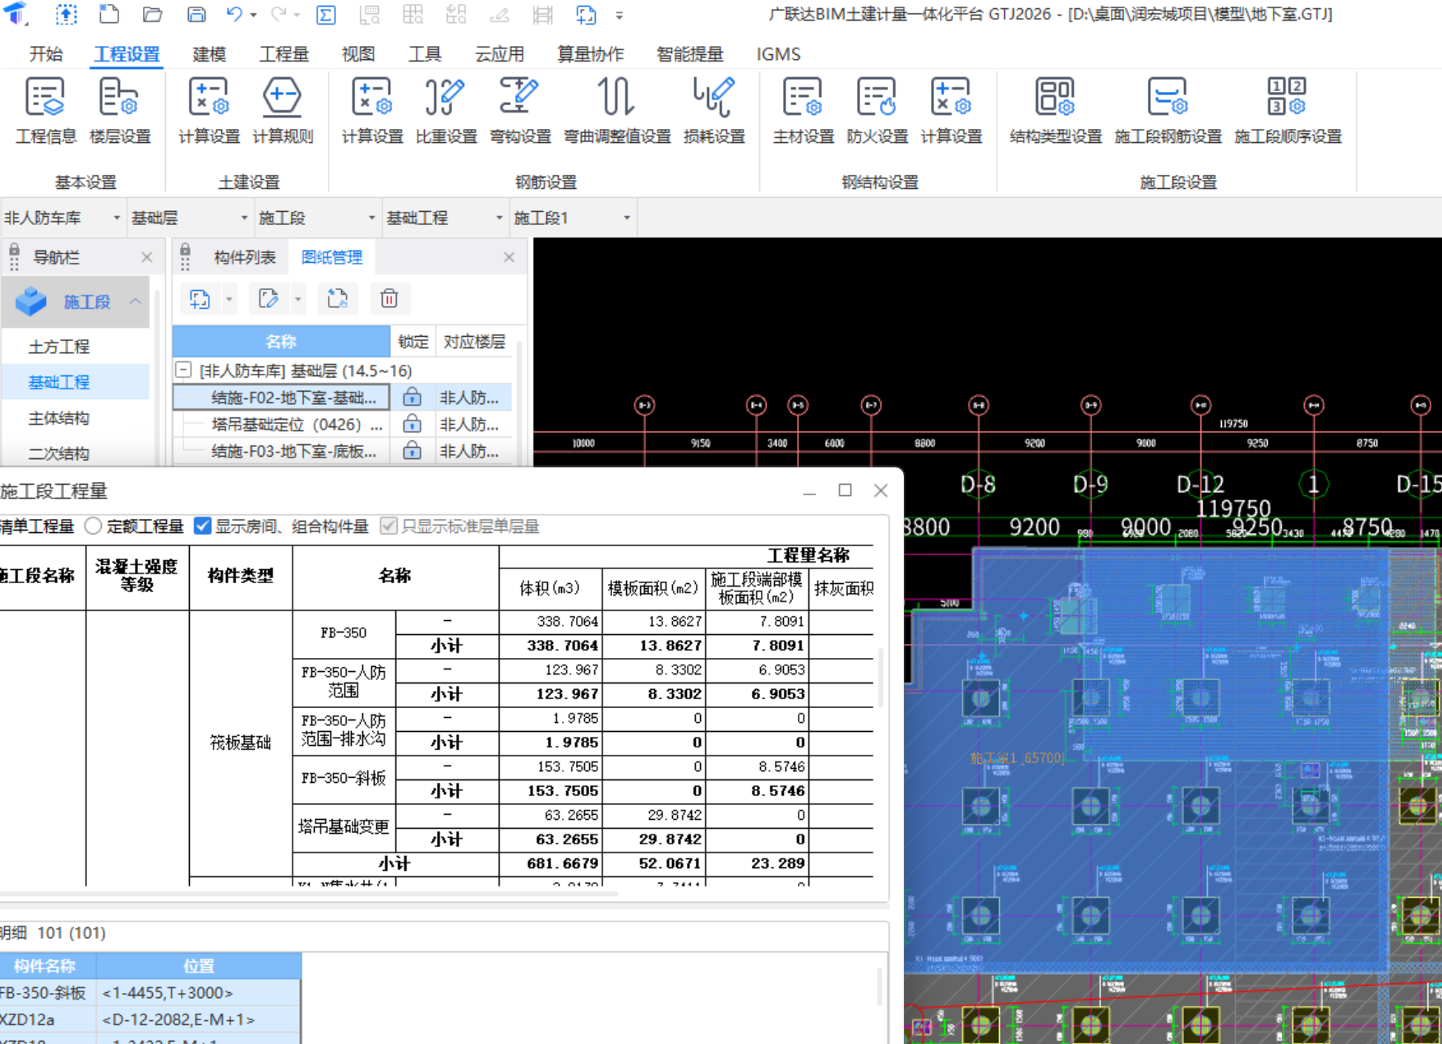Click the save icon in quick access bar

(x=196, y=14)
